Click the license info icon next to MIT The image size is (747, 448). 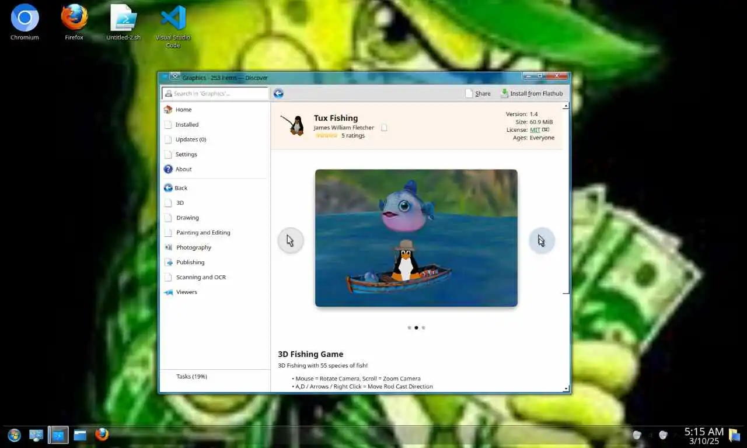pyautogui.click(x=546, y=129)
